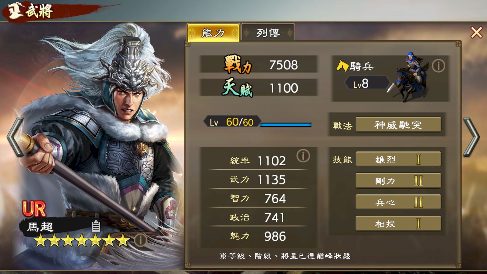Open the cavalry unit info icon

click(438, 66)
